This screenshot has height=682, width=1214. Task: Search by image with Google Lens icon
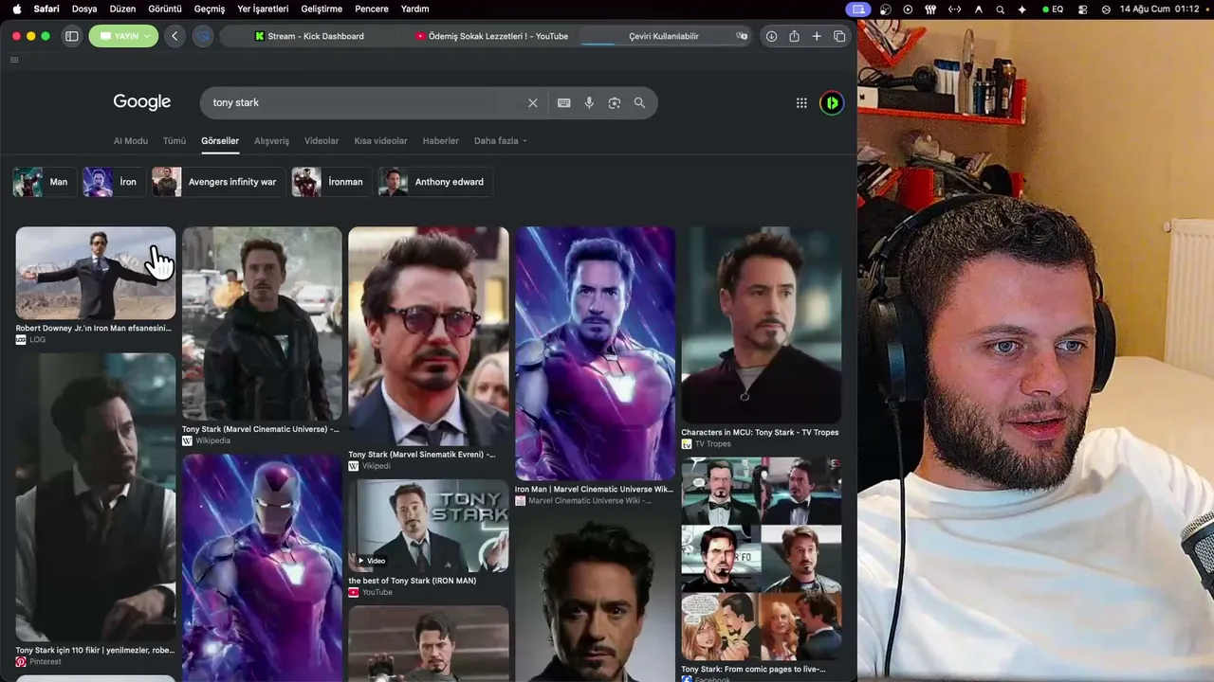pyautogui.click(x=615, y=102)
